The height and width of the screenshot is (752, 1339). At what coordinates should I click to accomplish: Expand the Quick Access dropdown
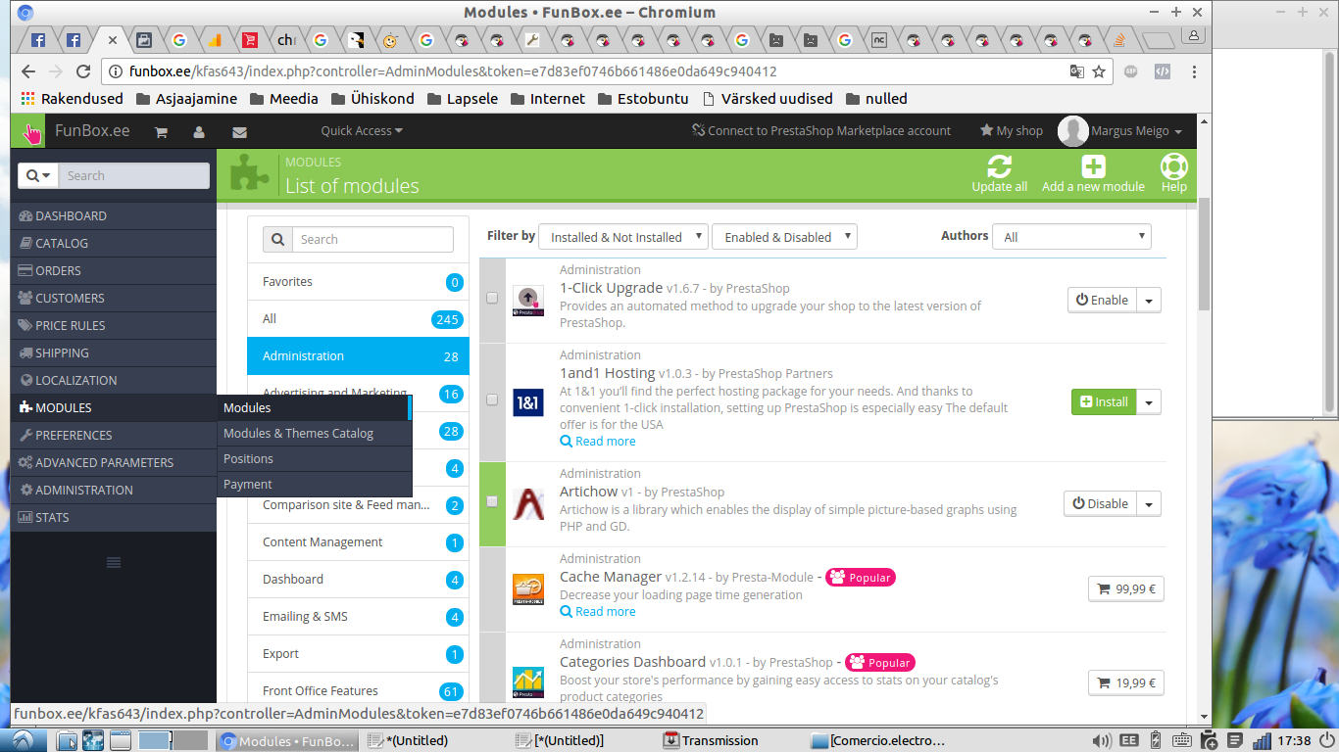[x=362, y=131]
